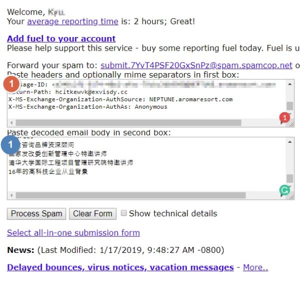Click the green Grammarly icon in body box
This screenshot has height=287, width=300.
(x=284, y=191)
